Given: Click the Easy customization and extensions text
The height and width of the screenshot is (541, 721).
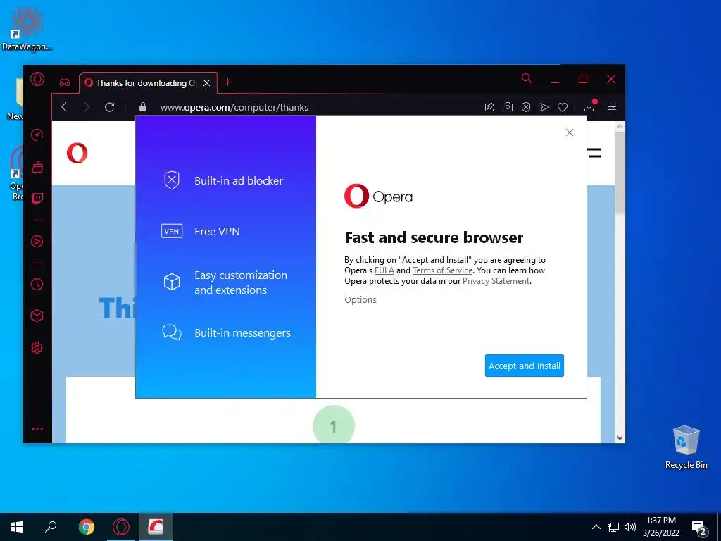Looking at the screenshot, I should point(241,282).
